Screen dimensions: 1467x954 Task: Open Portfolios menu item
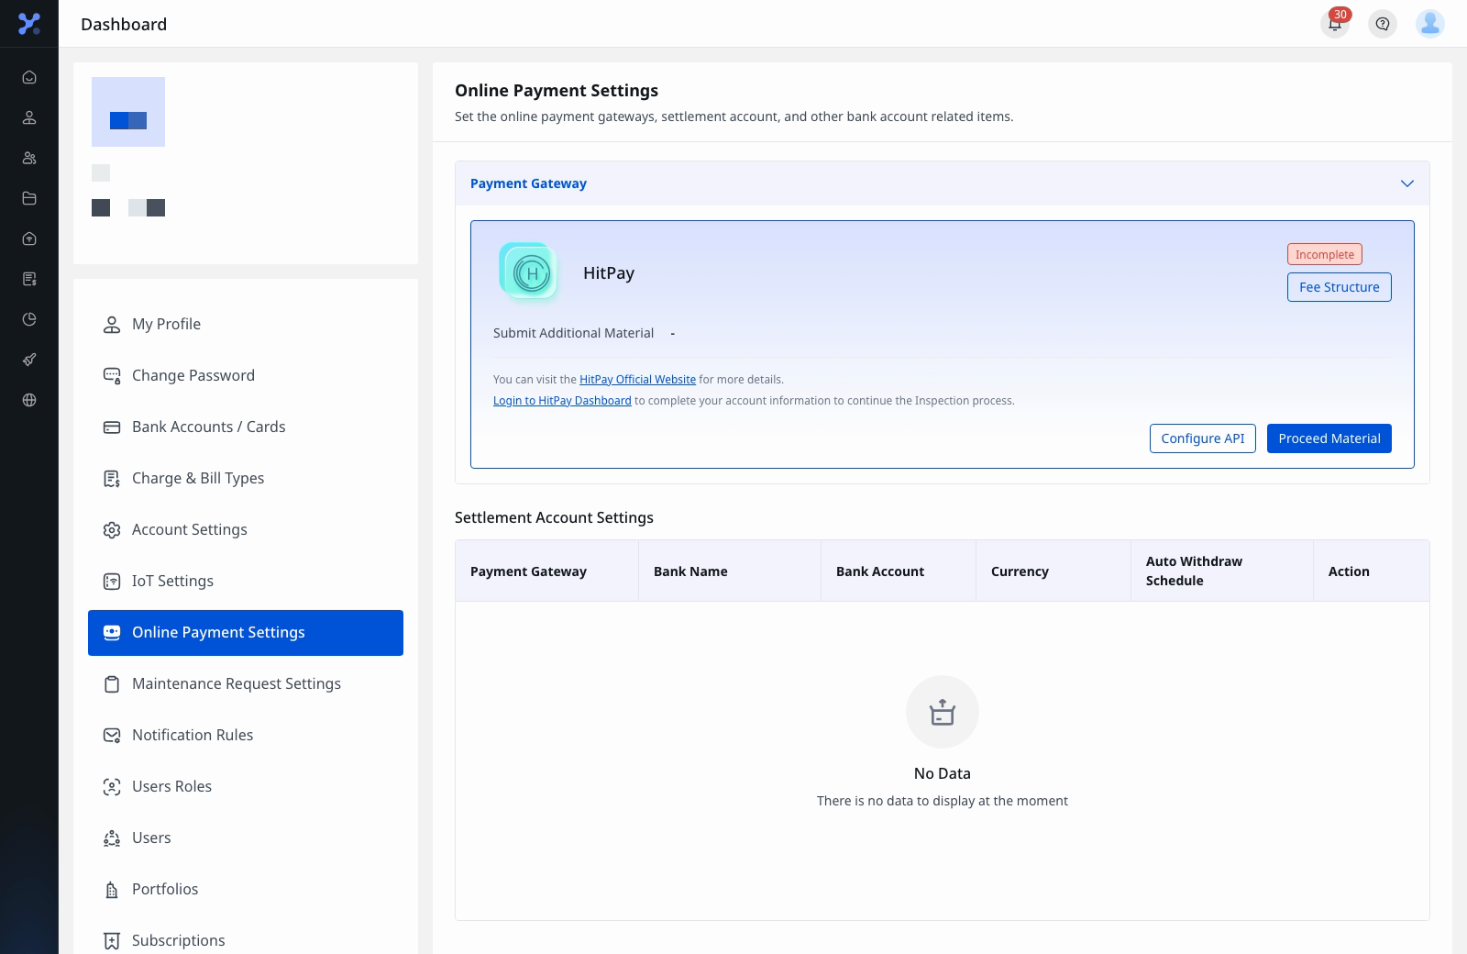[246, 890]
